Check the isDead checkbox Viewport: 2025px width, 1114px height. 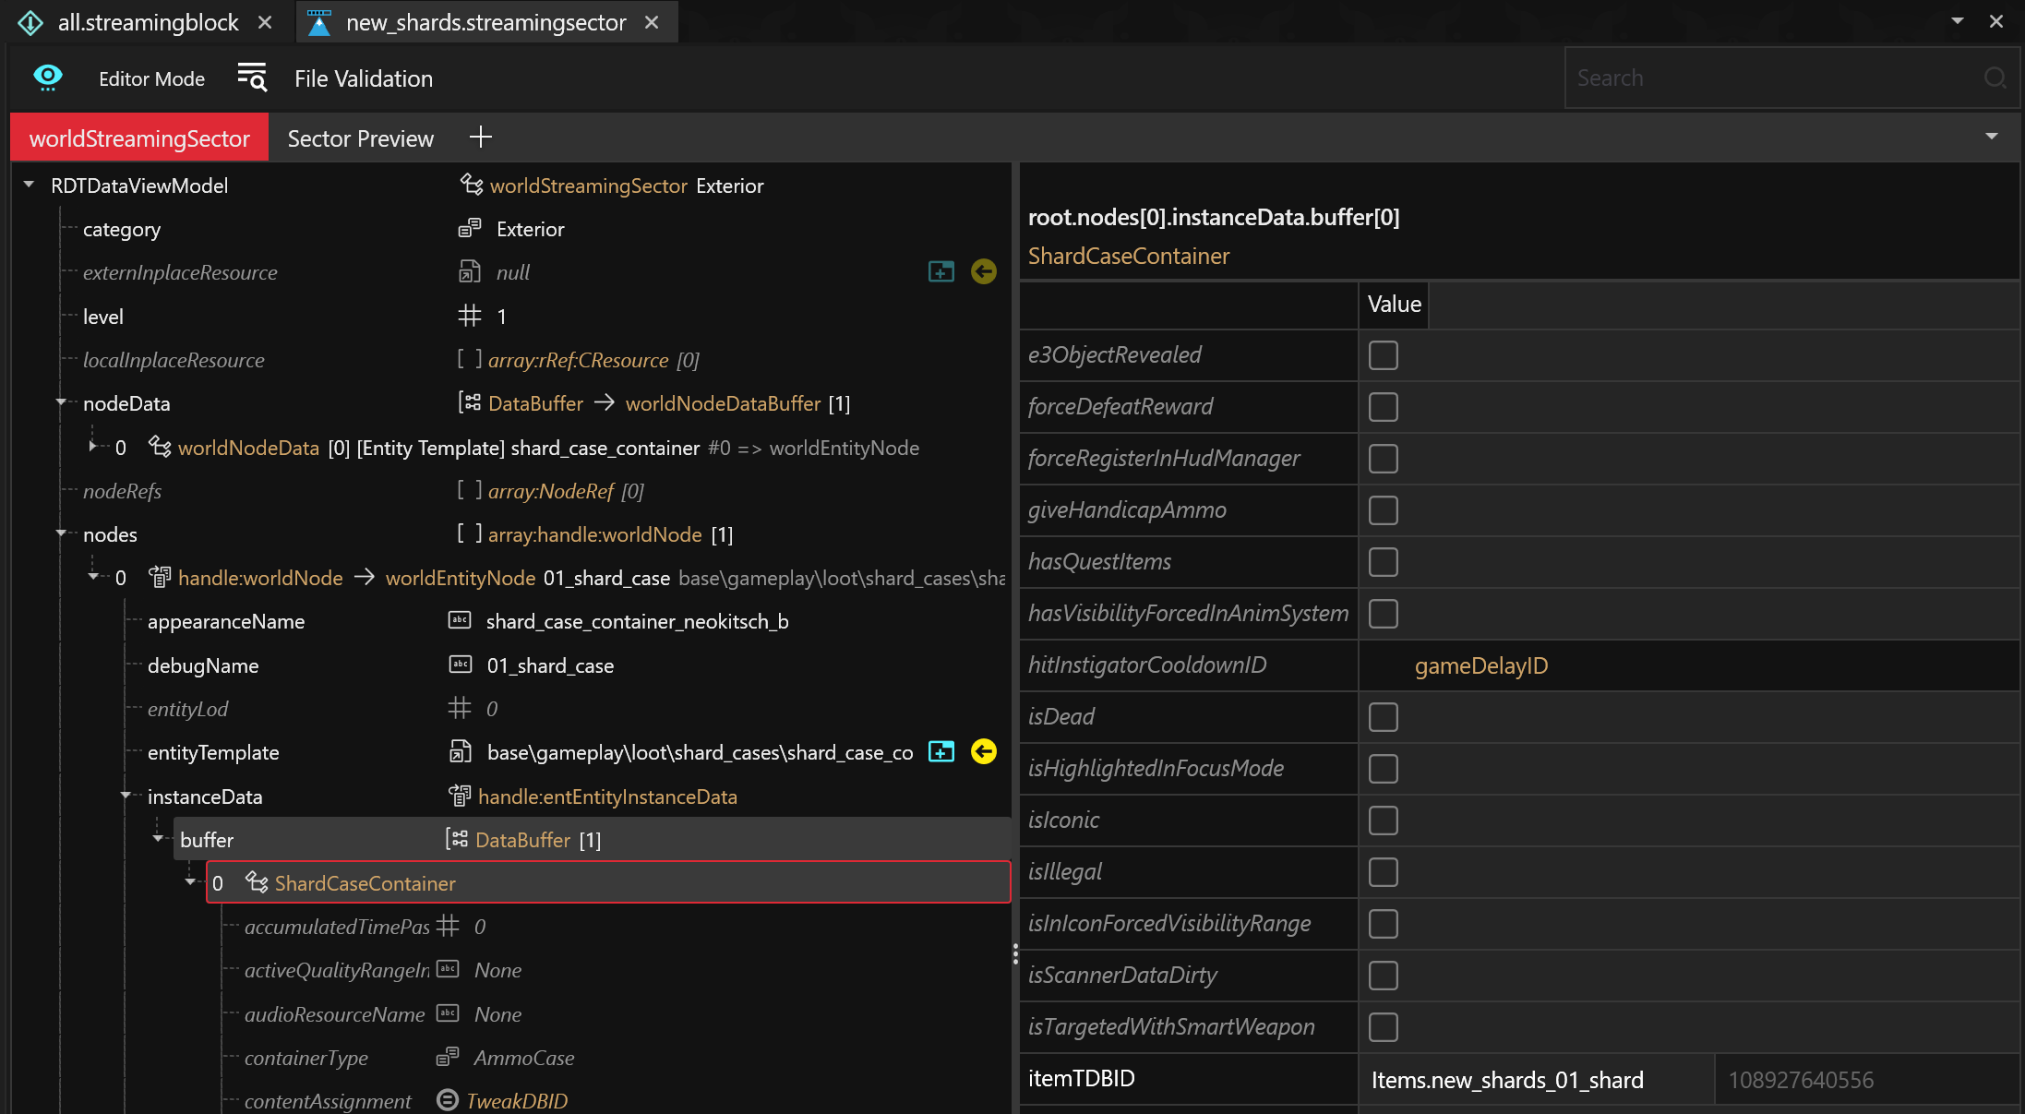1383,717
